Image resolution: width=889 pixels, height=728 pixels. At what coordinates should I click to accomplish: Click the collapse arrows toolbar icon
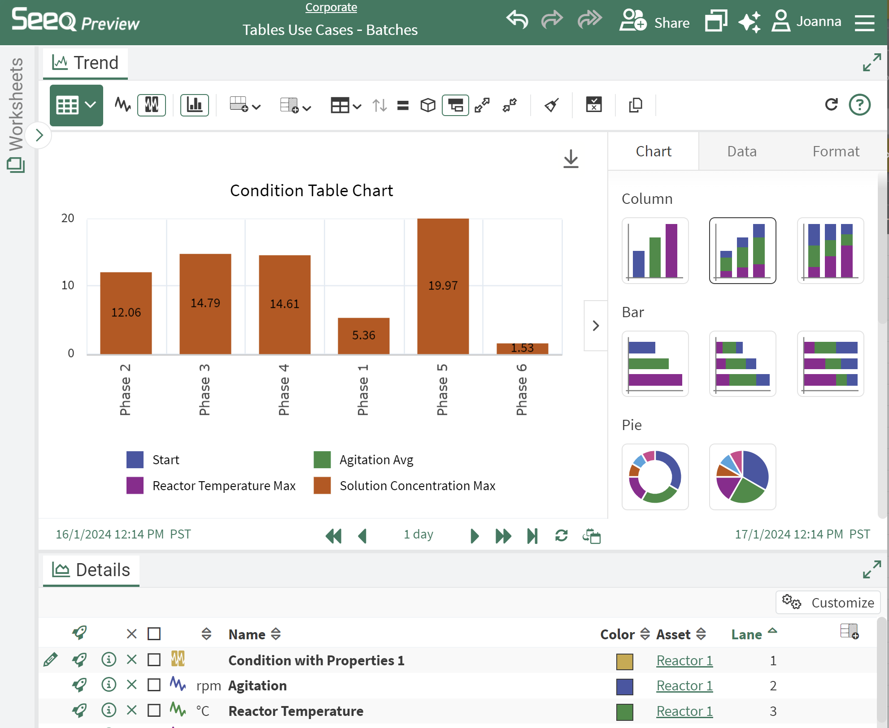pos(510,106)
